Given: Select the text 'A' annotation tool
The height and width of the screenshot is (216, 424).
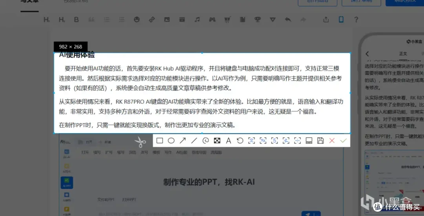Looking at the screenshot, I should [228, 140].
